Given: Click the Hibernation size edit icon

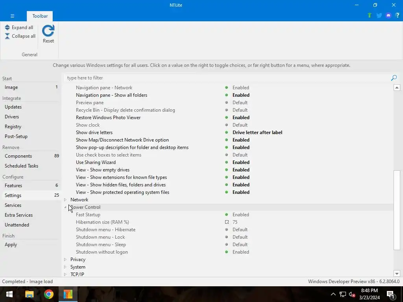Looking at the screenshot, I should tap(227, 222).
